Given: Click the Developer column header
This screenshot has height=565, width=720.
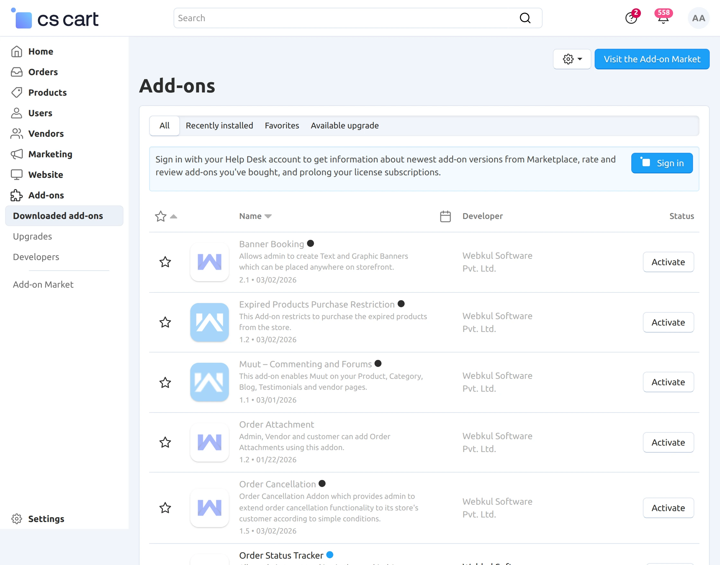Looking at the screenshot, I should coord(482,216).
